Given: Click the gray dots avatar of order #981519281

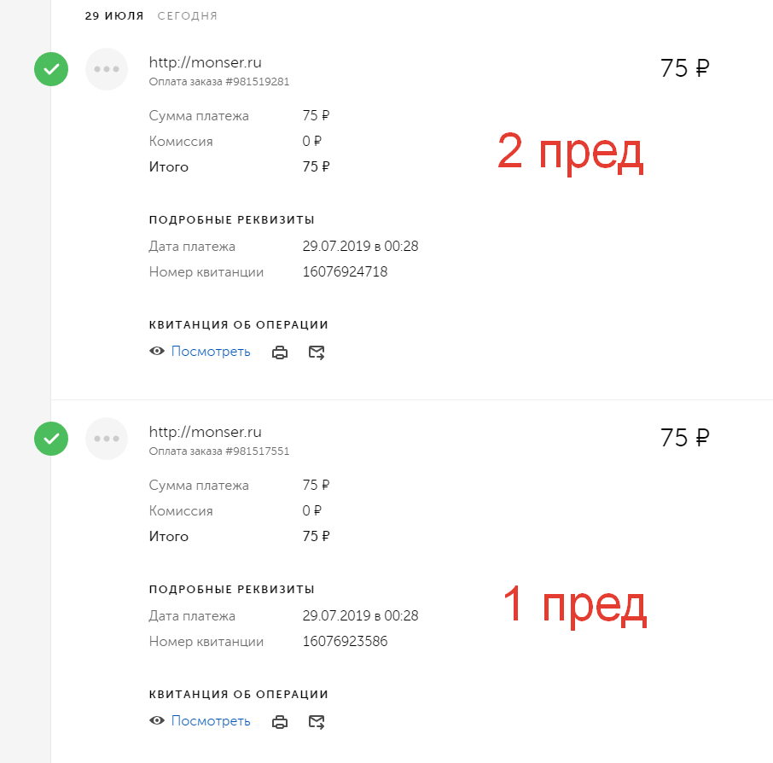Looking at the screenshot, I should point(107,69).
